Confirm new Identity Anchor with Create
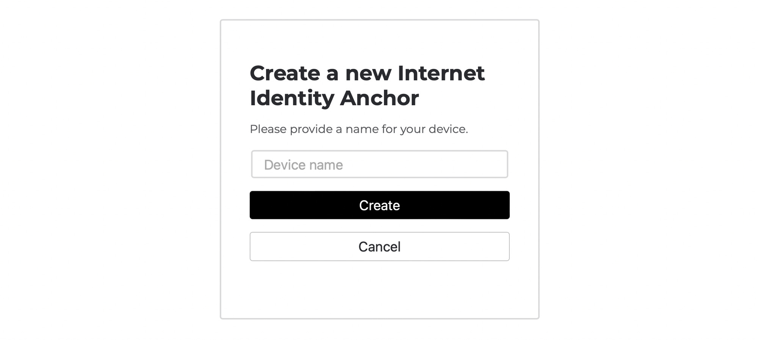Image resolution: width=758 pixels, height=340 pixels. (379, 205)
